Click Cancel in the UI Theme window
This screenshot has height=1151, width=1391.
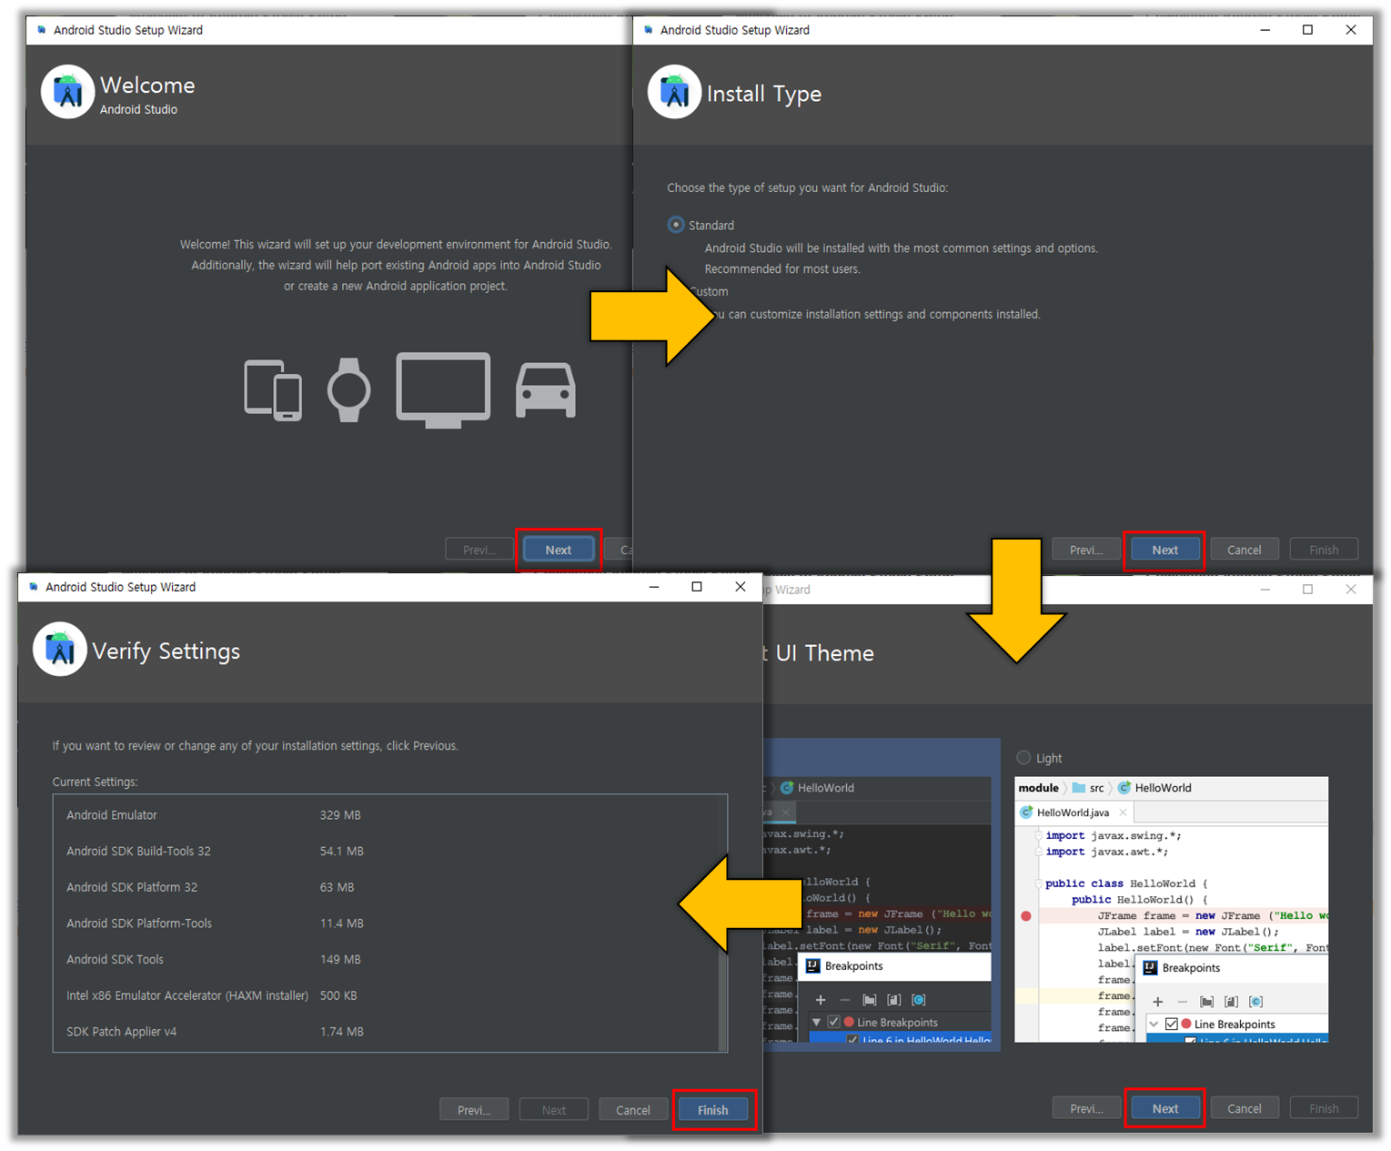click(1244, 1108)
